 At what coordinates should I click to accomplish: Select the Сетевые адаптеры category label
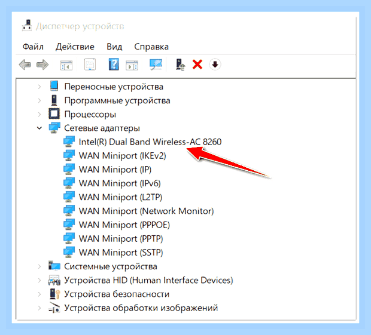pyautogui.click(x=102, y=128)
